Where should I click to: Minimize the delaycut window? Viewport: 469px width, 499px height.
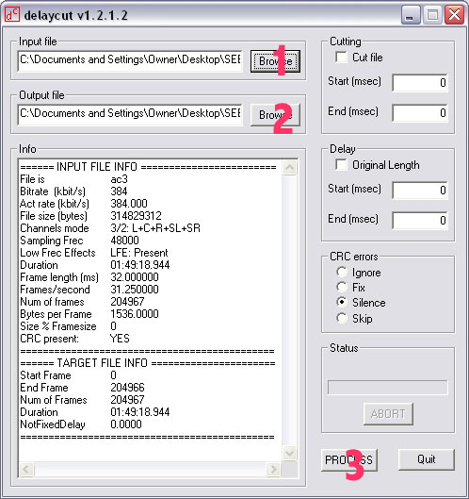411,15
